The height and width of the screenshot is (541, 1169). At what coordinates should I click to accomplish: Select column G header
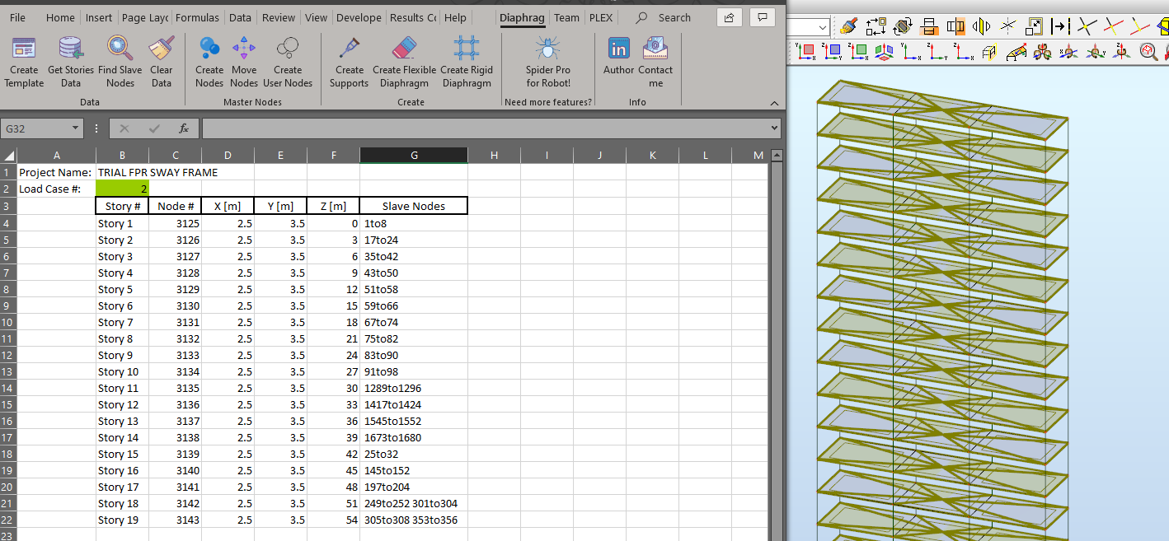coord(414,155)
